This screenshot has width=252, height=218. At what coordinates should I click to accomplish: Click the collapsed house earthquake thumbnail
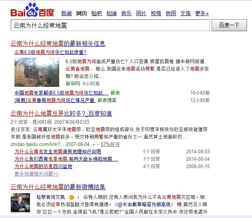(37, 72)
